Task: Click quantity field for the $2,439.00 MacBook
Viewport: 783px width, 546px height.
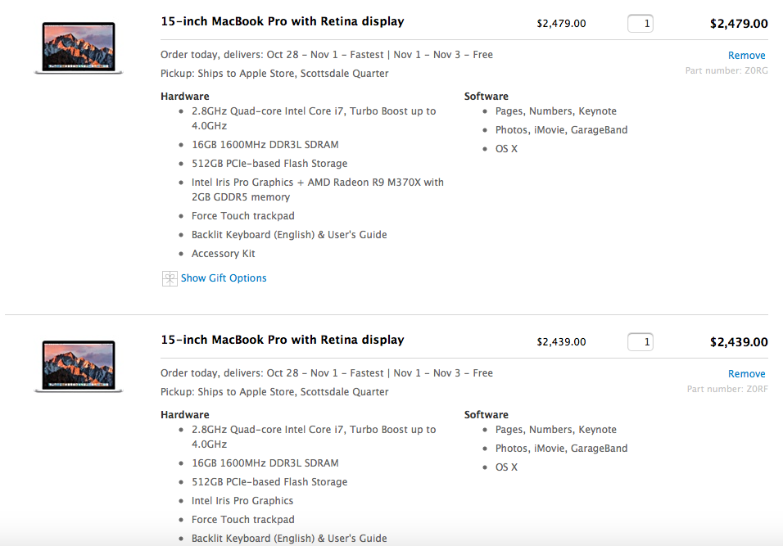Action: click(x=640, y=342)
